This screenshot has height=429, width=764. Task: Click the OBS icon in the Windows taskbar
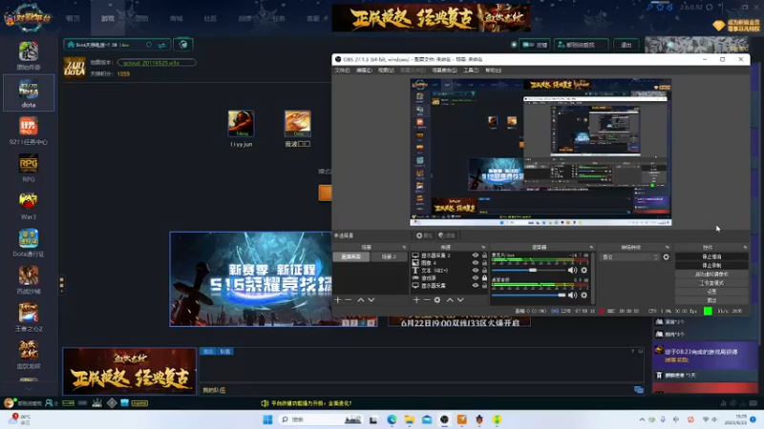(x=444, y=419)
